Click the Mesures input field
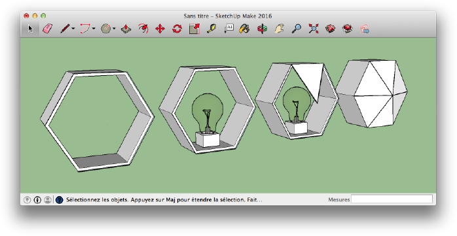 [x=392, y=199]
